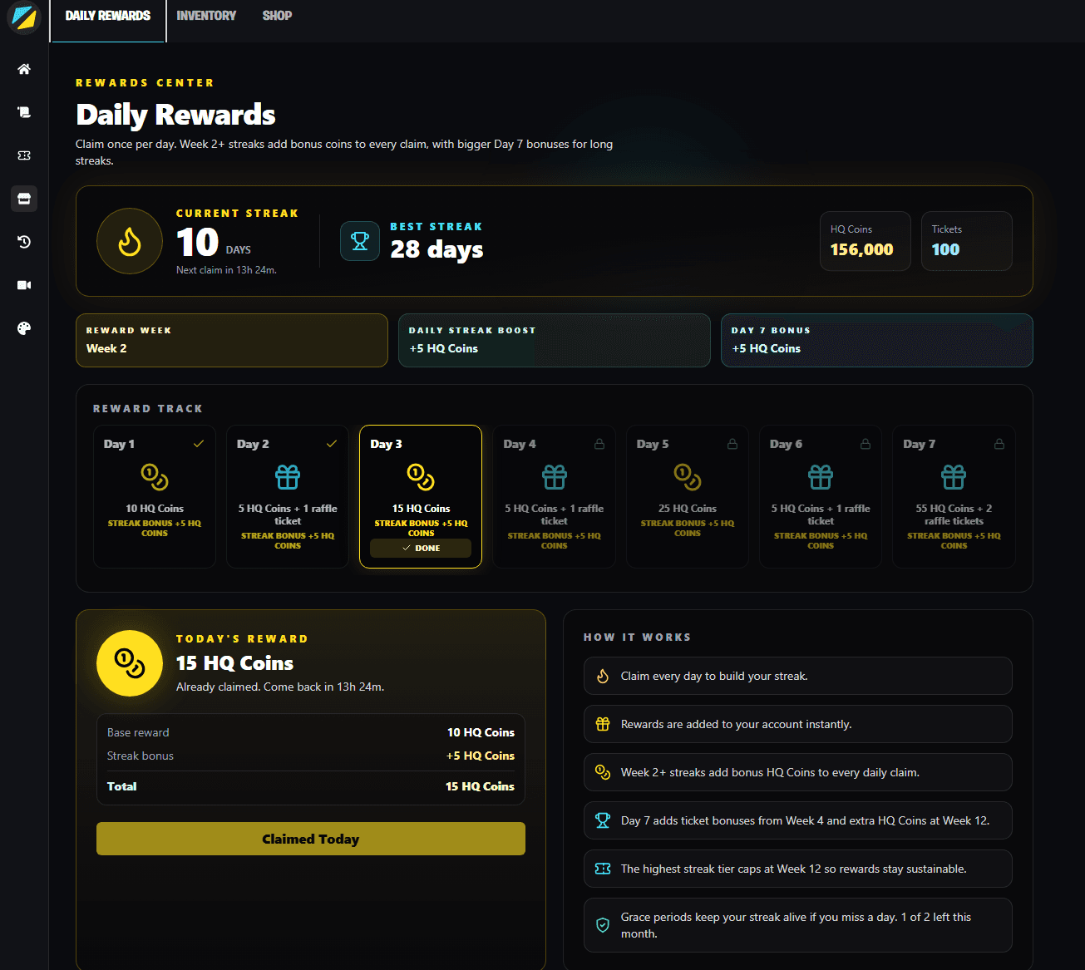The image size is (1085, 970).
Task: Click the Day 1 coins icon
Action: click(x=155, y=477)
